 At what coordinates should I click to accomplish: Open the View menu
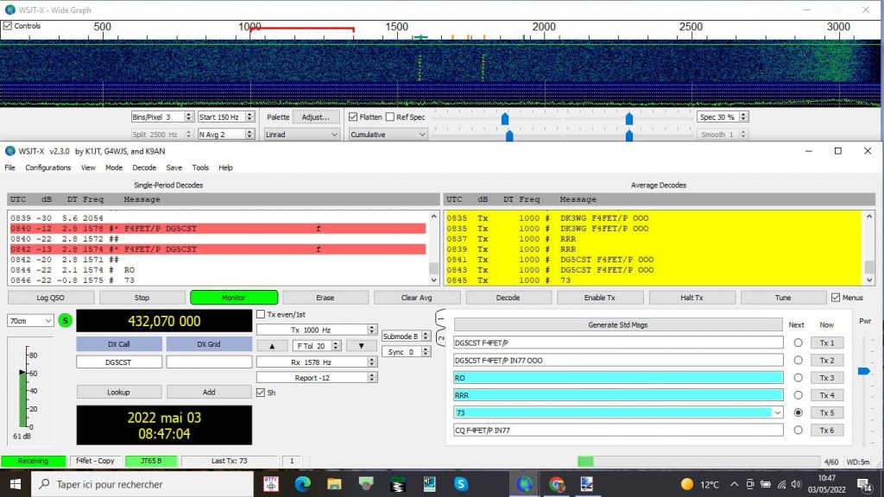click(x=88, y=167)
